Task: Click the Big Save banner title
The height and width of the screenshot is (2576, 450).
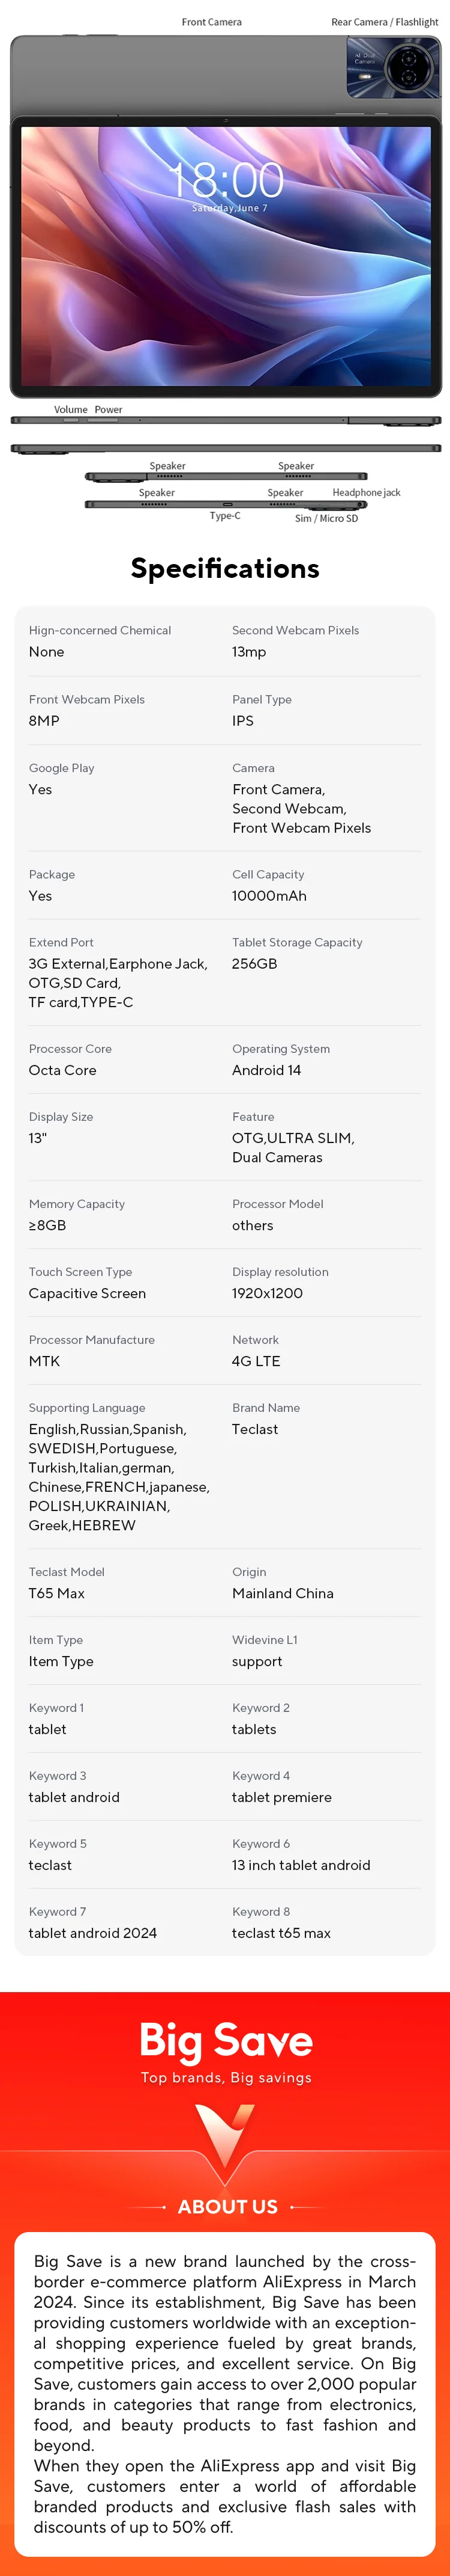Action: pos(226,2039)
